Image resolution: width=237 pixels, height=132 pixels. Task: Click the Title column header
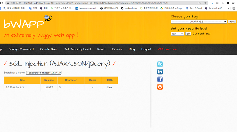pyautogui.click(x=22, y=80)
